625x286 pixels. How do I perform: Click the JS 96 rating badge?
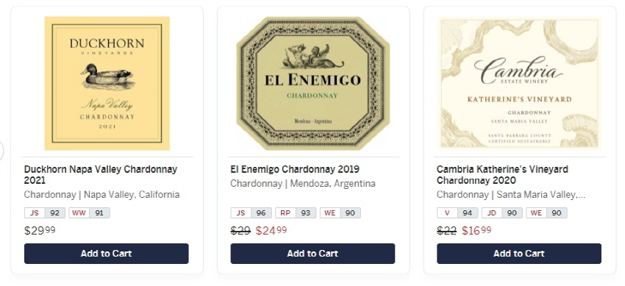coord(251,212)
